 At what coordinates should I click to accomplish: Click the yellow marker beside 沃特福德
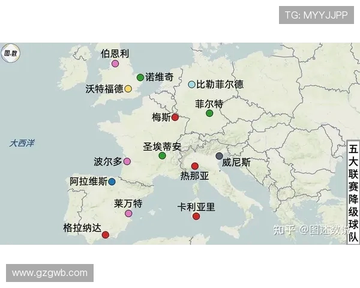(128, 89)
